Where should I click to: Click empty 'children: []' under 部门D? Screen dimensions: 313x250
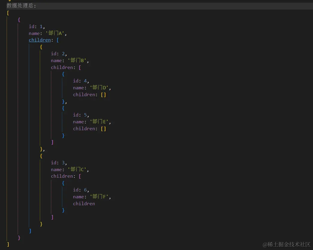coord(89,95)
